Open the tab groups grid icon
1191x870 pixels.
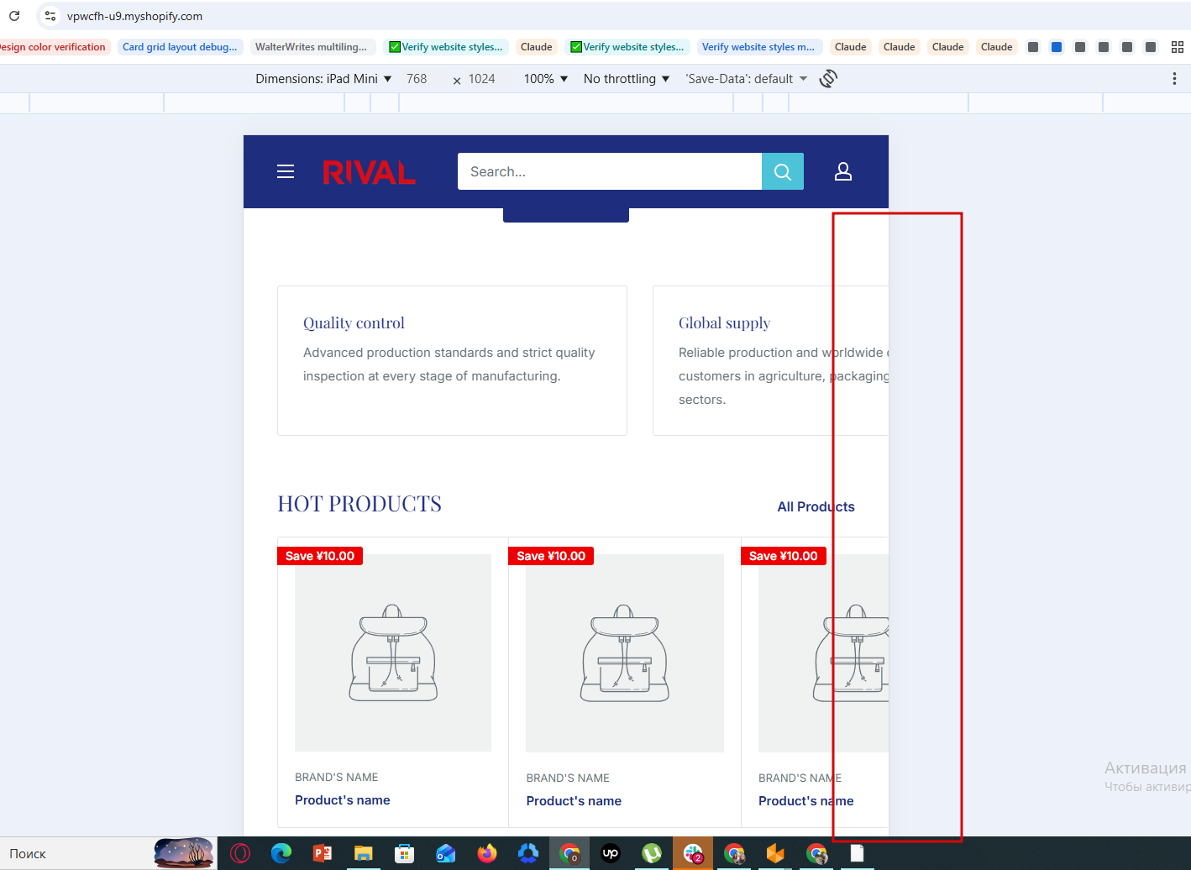click(x=1178, y=47)
